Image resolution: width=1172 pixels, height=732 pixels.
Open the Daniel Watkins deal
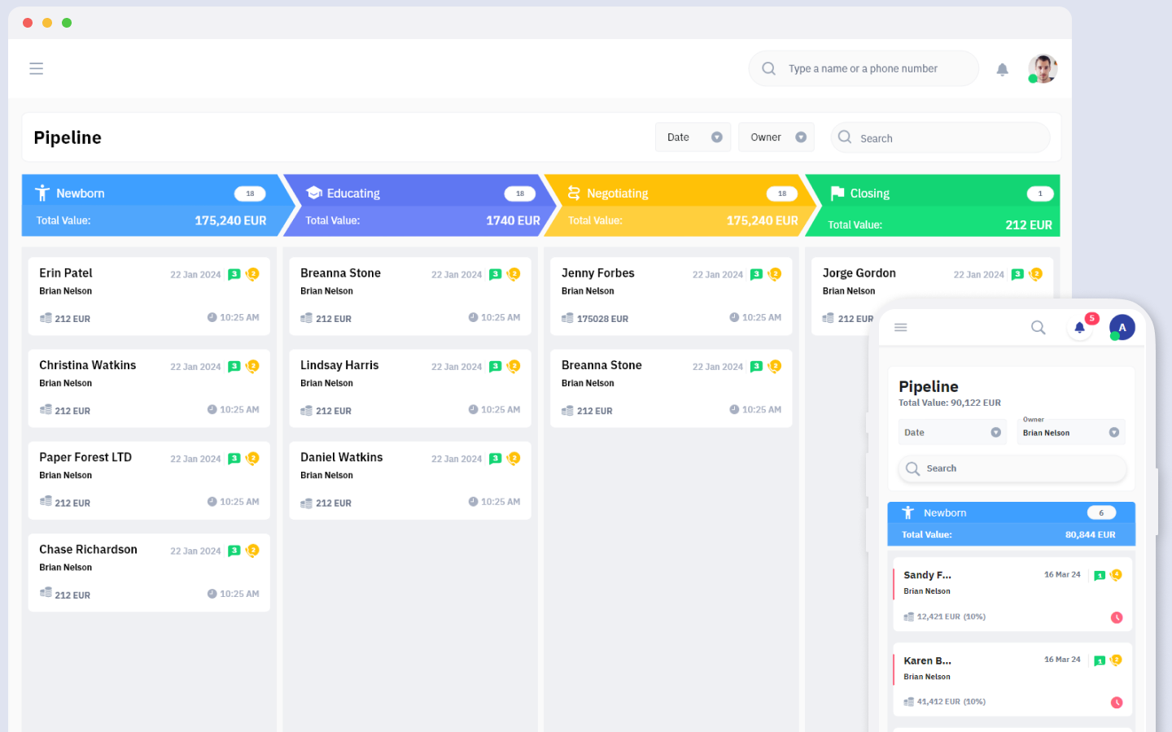click(410, 481)
